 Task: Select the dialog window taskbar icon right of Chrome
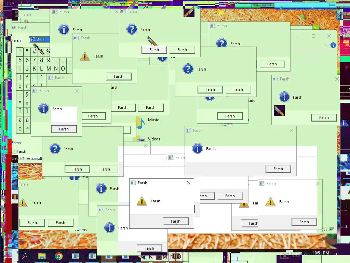coord(76,256)
